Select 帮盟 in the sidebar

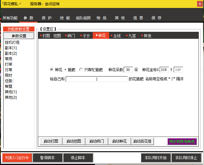(9, 86)
